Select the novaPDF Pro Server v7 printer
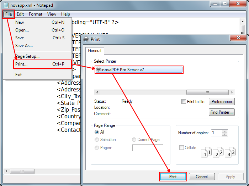Image resolution: width=249 pixels, height=186 pixels. [x=139, y=70]
